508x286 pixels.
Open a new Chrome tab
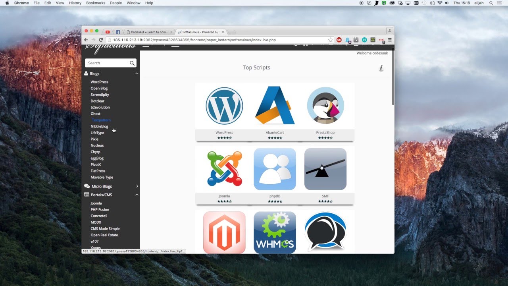tap(232, 32)
